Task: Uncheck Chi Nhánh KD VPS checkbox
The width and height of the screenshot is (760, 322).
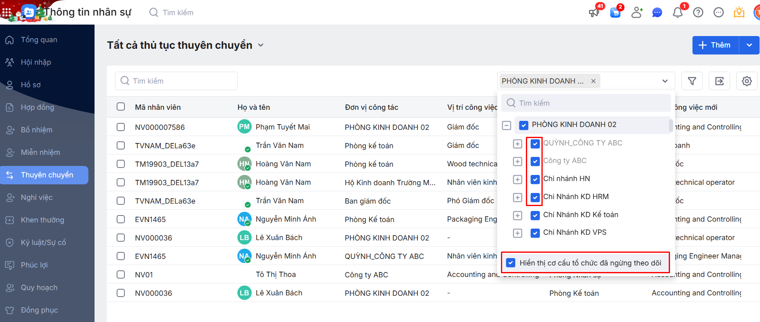Action: pyautogui.click(x=535, y=233)
